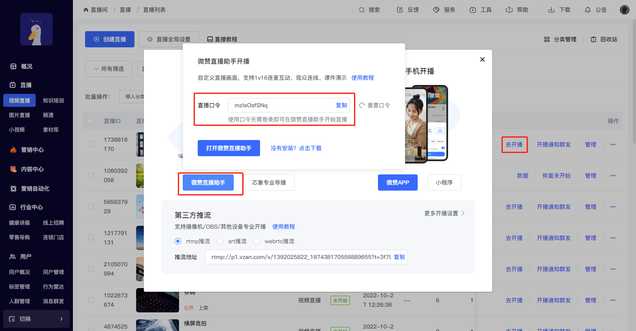Open 直播全局设置 button
Screen dimensions: 636x331
coord(169,39)
